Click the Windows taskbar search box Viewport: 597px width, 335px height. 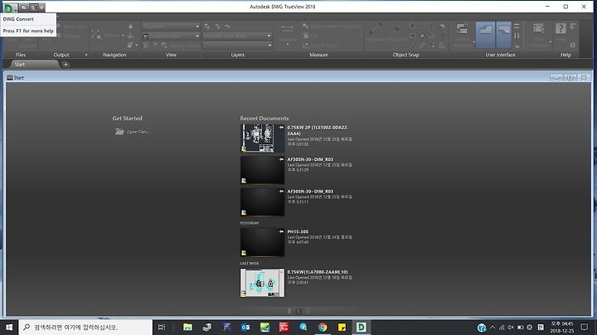(85, 327)
